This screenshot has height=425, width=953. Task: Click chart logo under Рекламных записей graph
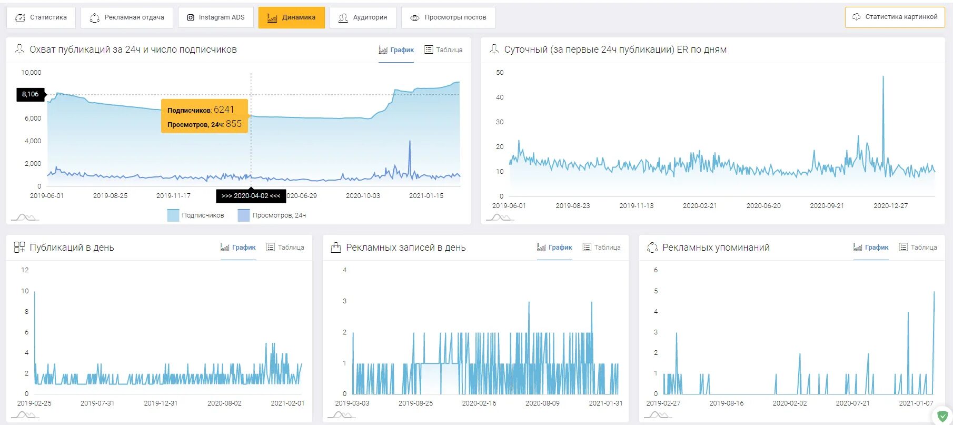[x=341, y=415]
